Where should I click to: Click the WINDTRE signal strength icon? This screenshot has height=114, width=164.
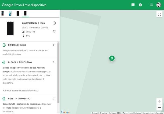pos(23,32)
